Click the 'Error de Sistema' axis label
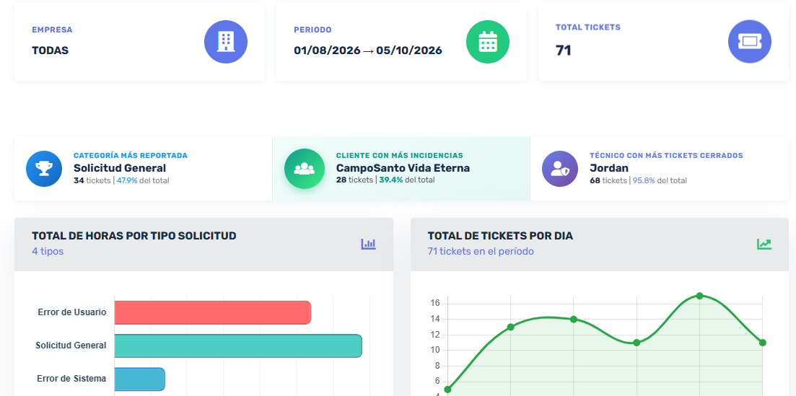 [x=71, y=379]
